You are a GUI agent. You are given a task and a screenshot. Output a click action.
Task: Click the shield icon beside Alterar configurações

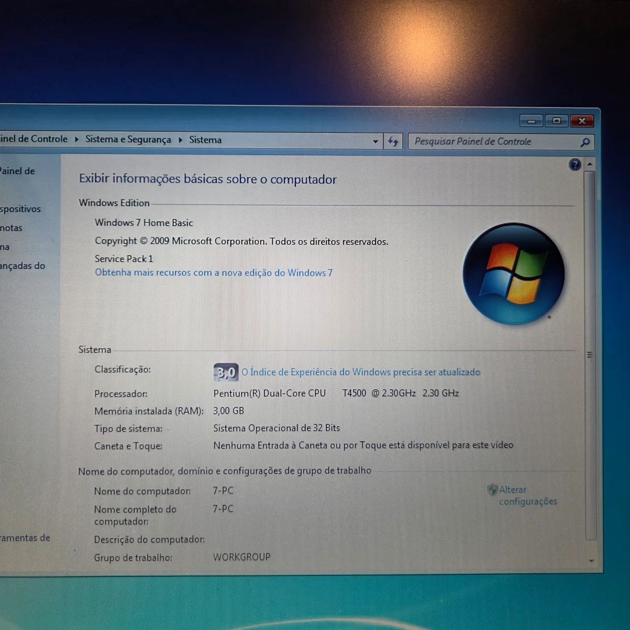click(492, 490)
